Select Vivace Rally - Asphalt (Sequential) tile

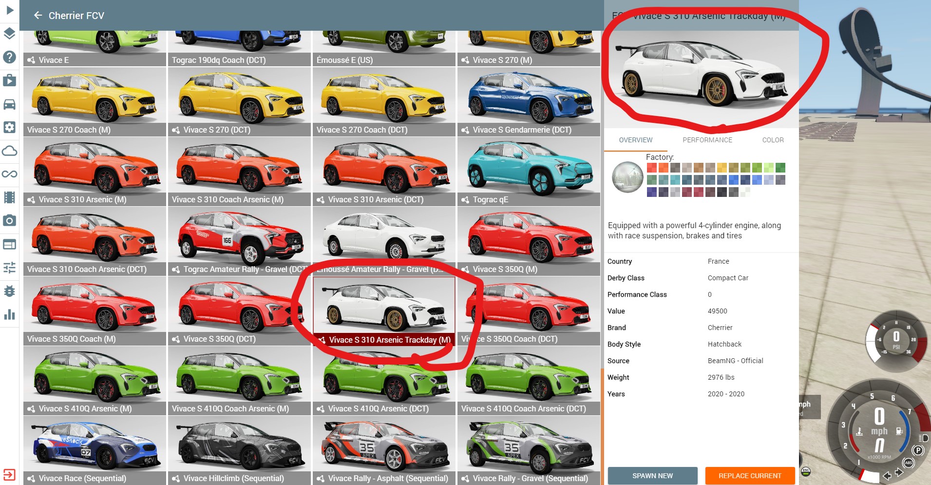pos(384,450)
